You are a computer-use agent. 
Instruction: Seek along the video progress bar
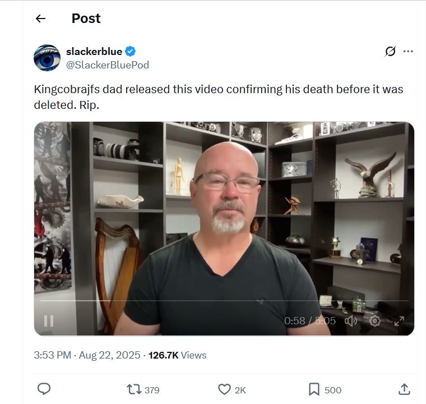click(x=224, y=301)
